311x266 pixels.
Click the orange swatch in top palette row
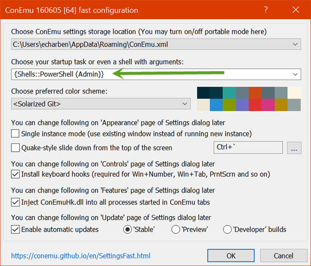(255, 93)
